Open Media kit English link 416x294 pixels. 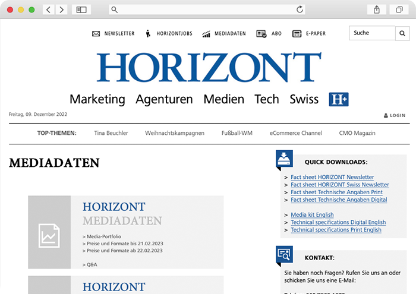coord(312,215)
